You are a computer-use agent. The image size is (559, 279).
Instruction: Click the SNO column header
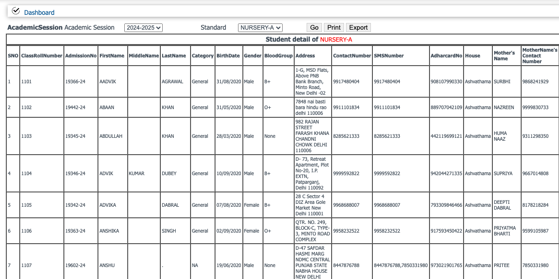pos(13,56)
